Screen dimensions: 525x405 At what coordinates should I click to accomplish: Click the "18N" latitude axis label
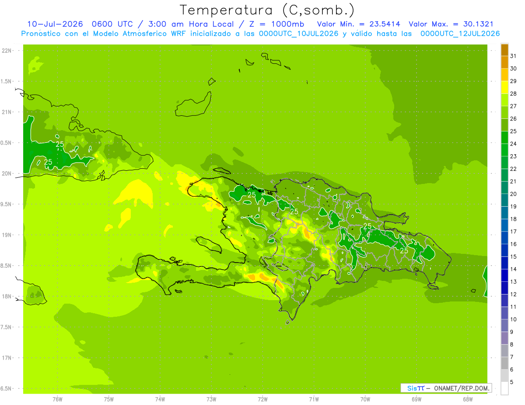point(7,297)
